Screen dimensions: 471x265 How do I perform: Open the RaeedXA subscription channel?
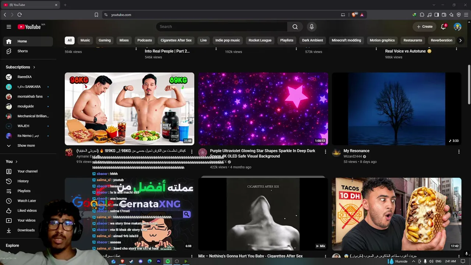click(x=28, y=77)
